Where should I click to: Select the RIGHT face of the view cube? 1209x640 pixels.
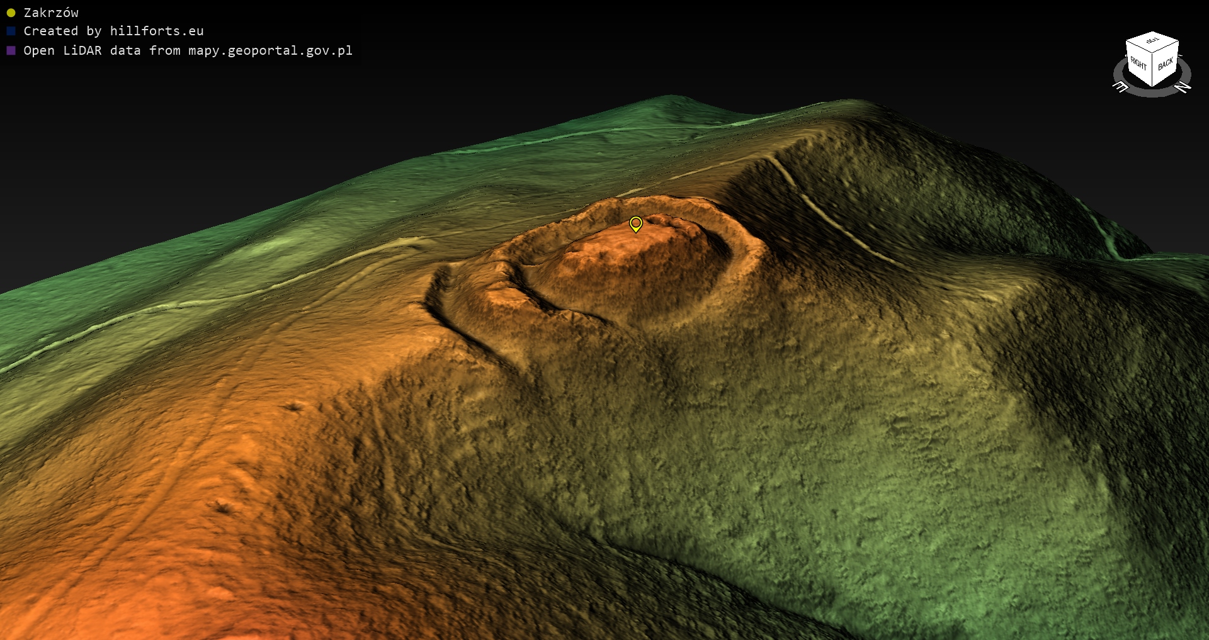coord(1138,65)
